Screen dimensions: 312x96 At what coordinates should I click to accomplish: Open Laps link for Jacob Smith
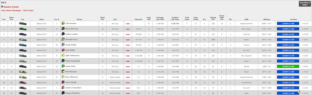pyautogui.click(x=128, y=45)
